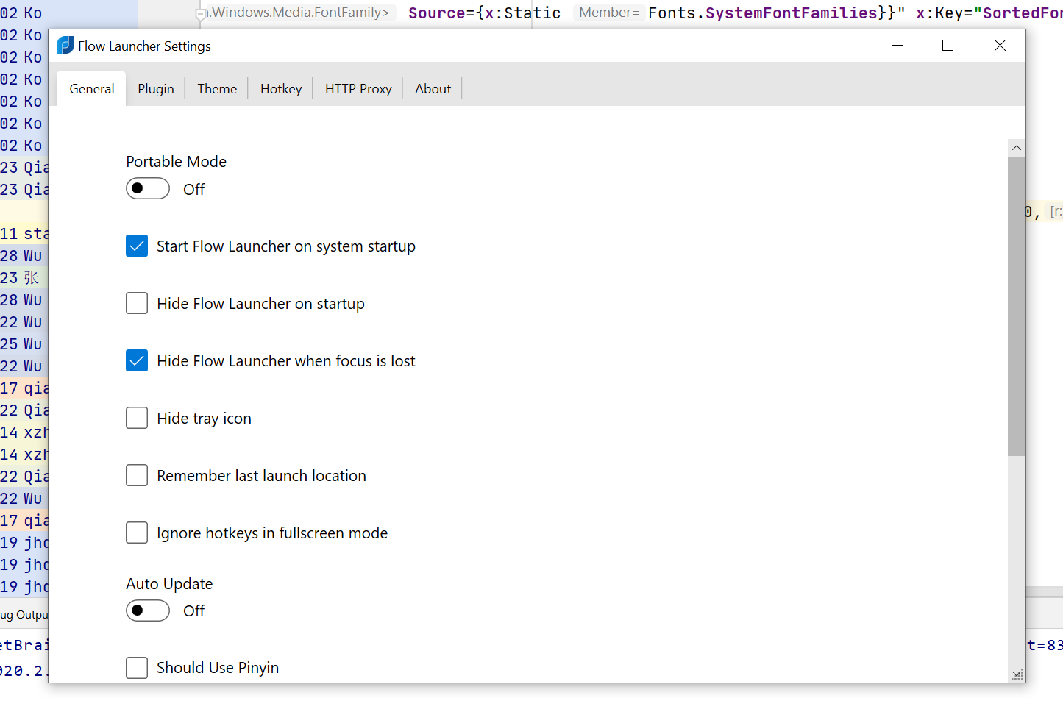Image resolution: width=1063 pixels, height=712 pixels.
Task: Click 'Source={x:Static' in background editor
Action: [485, 13]
